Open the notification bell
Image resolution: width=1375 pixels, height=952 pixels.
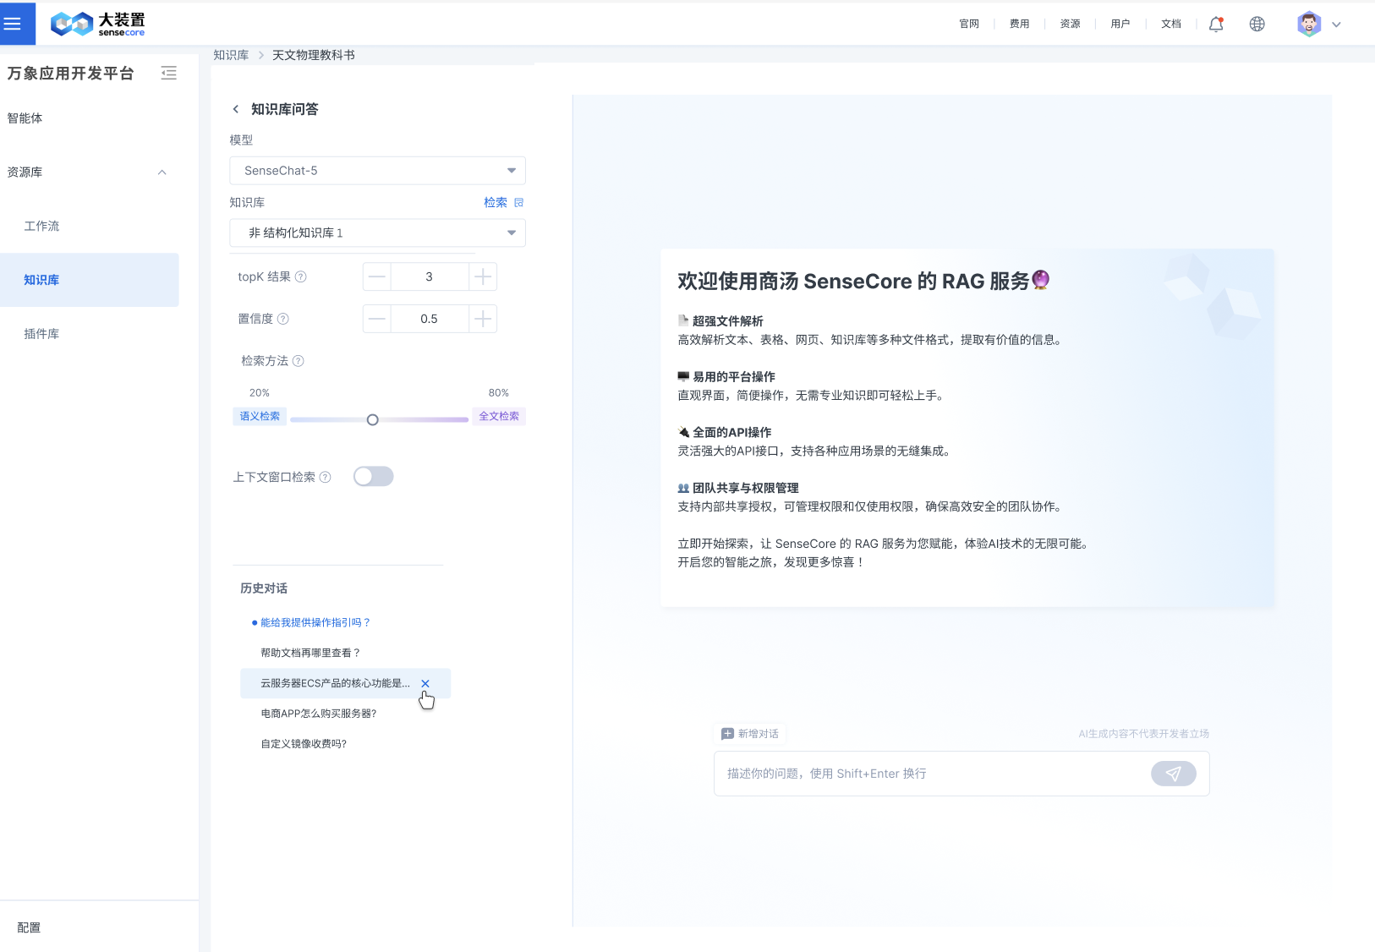(1216, 24)
